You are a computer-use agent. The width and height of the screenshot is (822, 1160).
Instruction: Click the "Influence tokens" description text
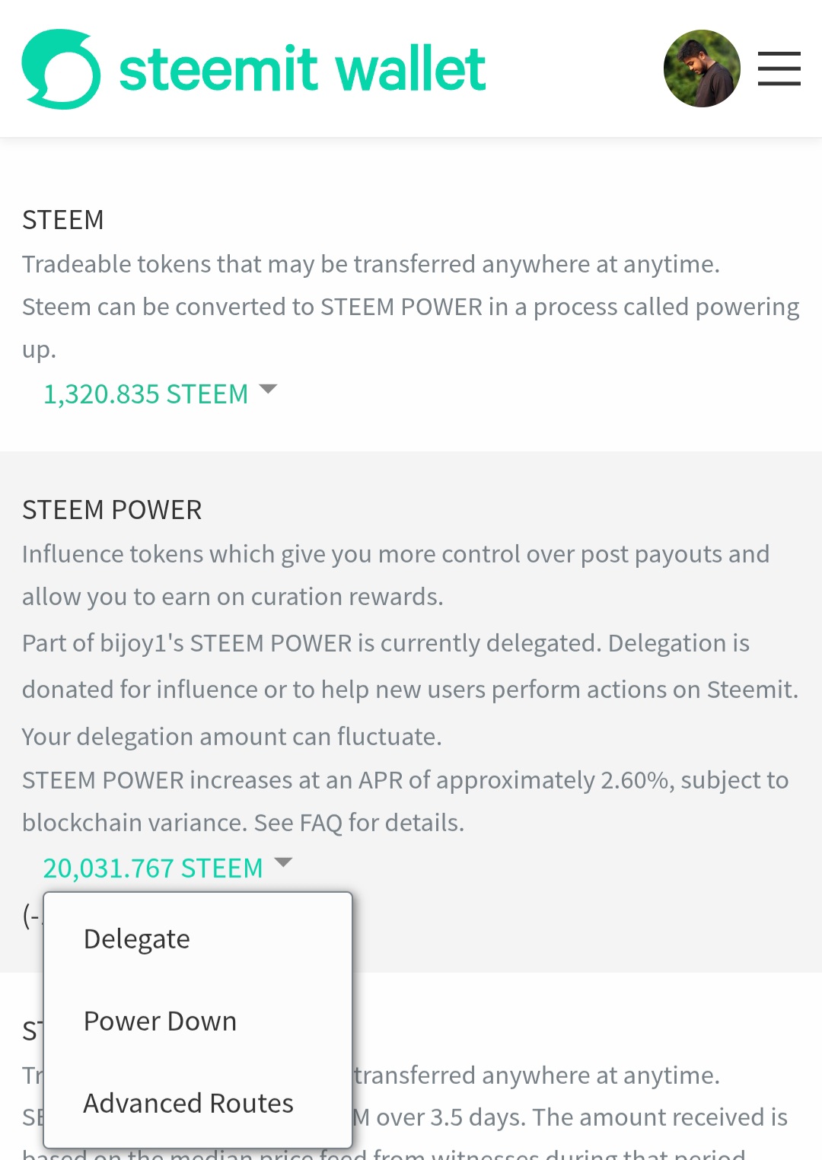pos(395,554)
